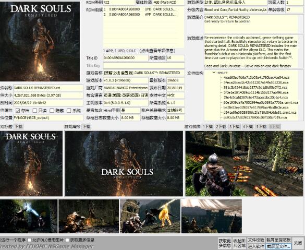Check the 系统 system attribute checkbox
The image size is (305, 250).
coord(69,111)
